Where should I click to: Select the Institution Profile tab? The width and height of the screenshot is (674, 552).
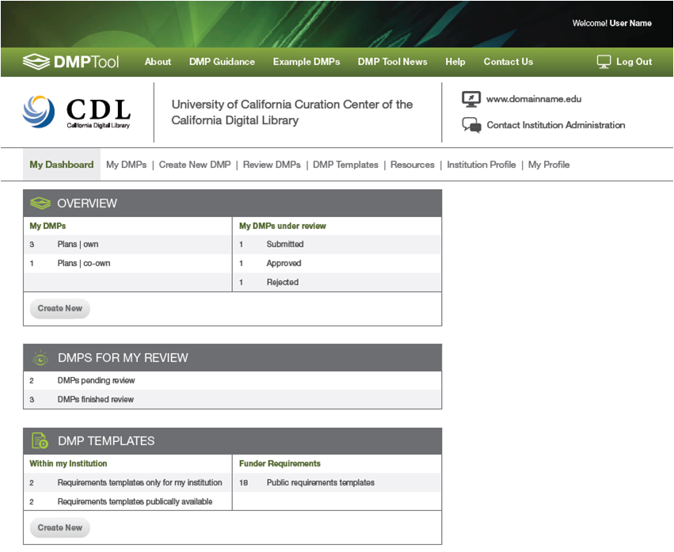click(481, 165)
